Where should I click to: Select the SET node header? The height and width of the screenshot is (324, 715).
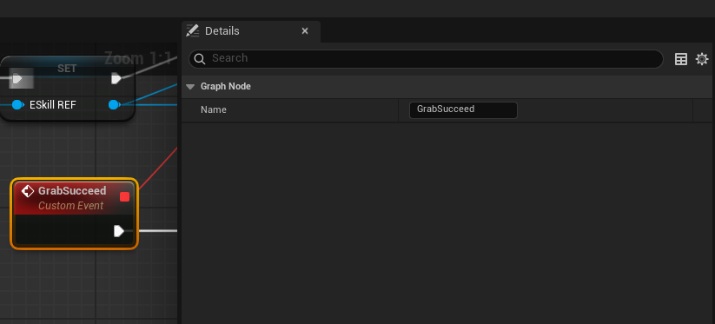click(x=67, y=69)
